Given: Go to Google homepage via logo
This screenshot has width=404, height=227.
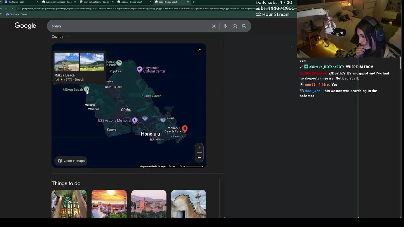Looking at the screenshot, I should coord(25,26).
